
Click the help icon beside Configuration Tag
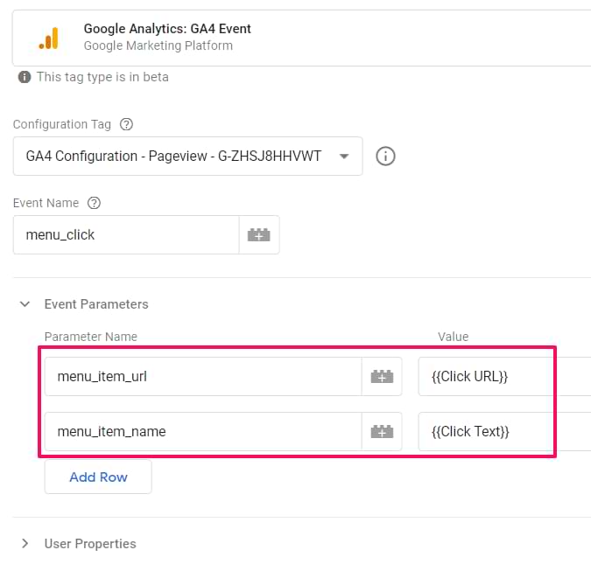[x=126, y=124]
